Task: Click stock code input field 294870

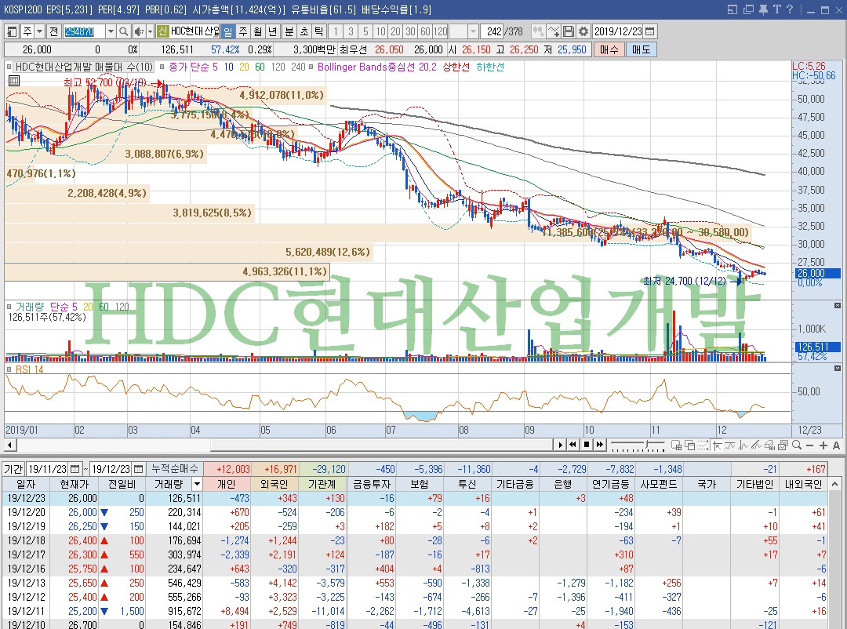Action: (x=84, y=31)
